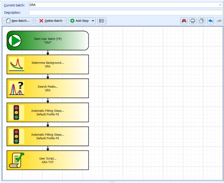Click the copy pages icon in the toolbar
This screenshot has height=183, width=224.
pos(202,21)
